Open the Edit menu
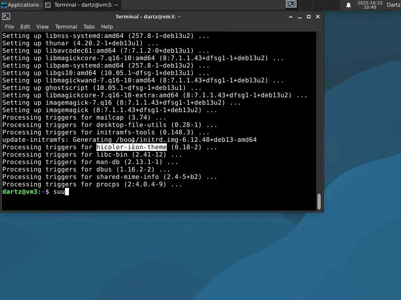 click(25, 27)
